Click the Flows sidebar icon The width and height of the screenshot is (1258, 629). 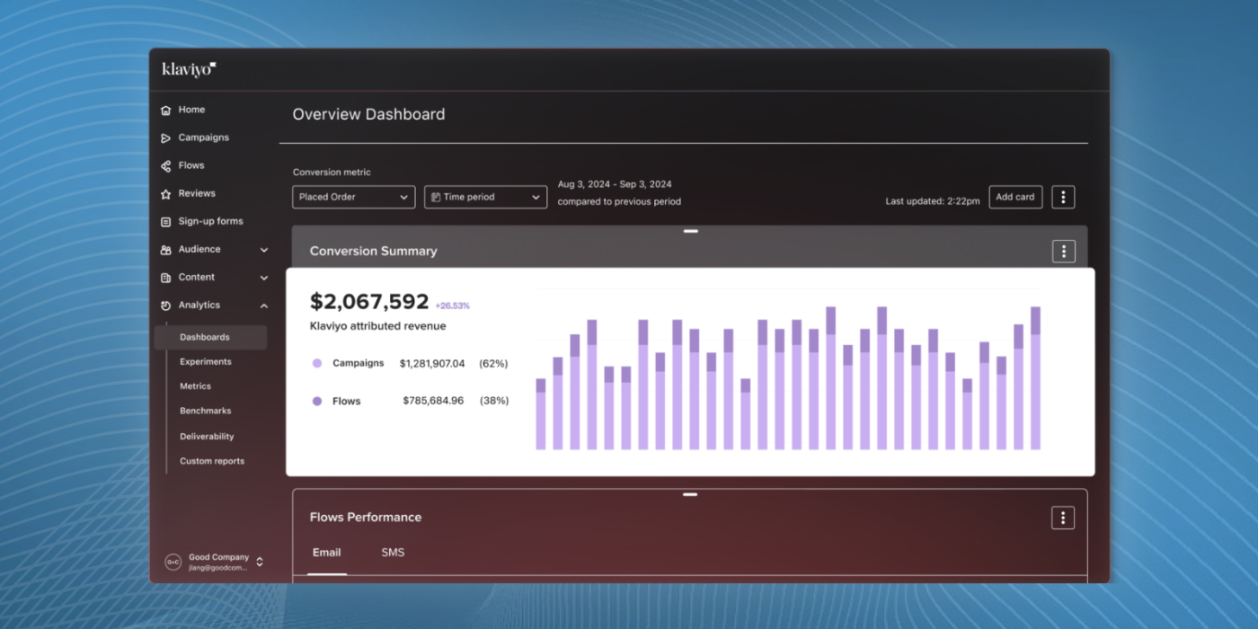coord(165,165)
